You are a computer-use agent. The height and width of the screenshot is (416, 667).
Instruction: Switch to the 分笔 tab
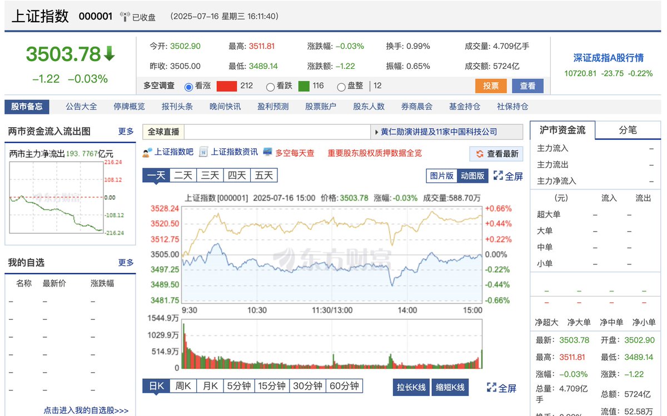[x=628, y=131]
